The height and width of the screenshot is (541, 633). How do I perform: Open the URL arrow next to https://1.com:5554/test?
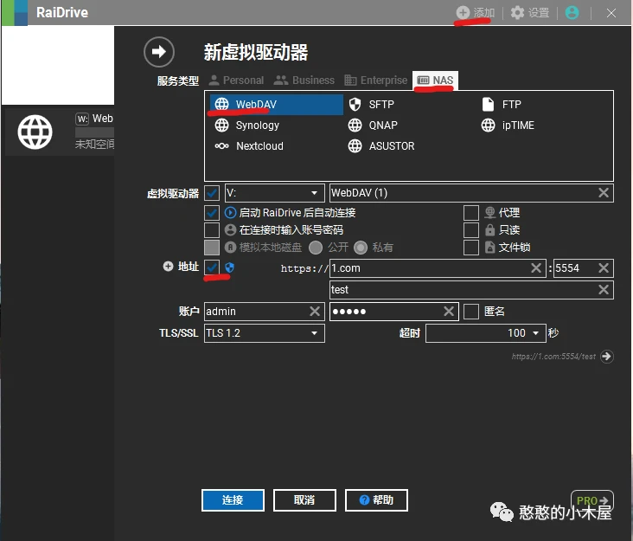606,357
